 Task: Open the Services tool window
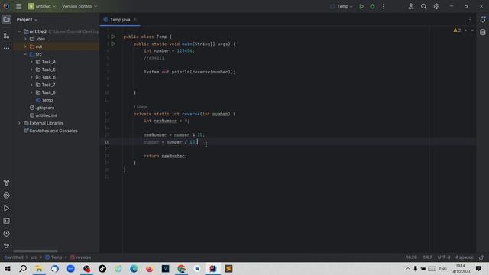6,196
